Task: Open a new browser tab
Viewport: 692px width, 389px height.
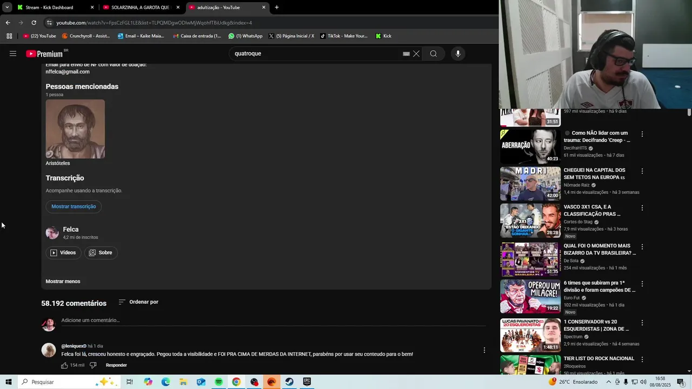Action: point(277,8)
